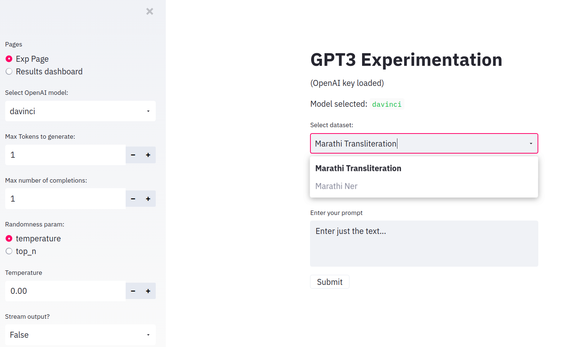Raise Temperature with the plus button
The height and width of the screenshot is (347, 587).
click(x=148, y=291)
